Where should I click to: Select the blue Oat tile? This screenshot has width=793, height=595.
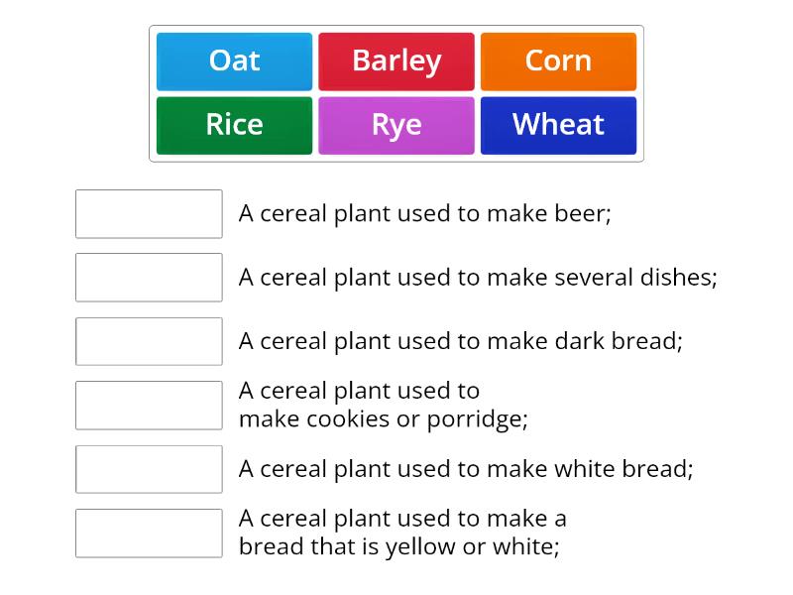click(x=234, y=61)
